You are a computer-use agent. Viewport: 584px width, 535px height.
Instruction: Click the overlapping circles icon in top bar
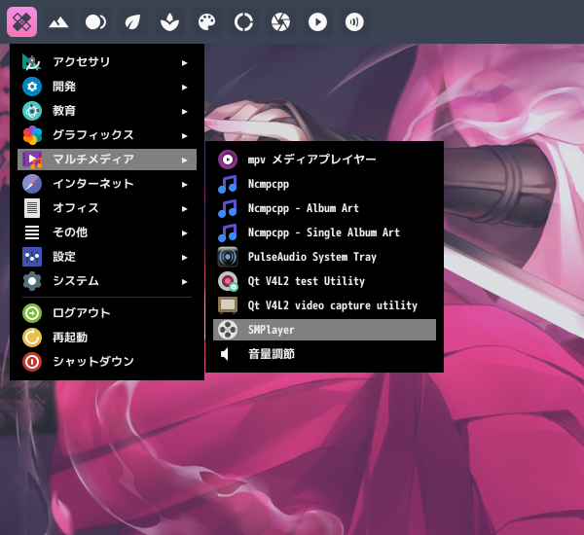95,22
